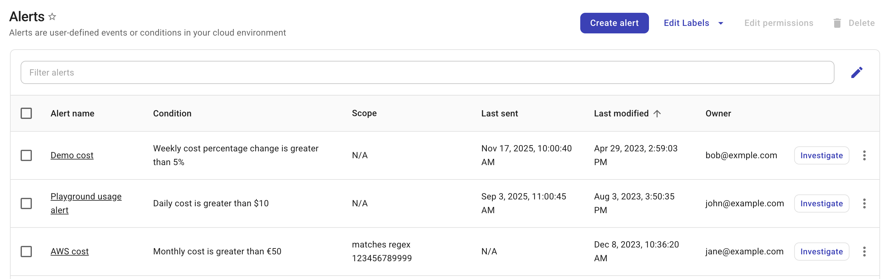Star the Alerts page as favorite
The width and height of the screenshot is (891, 279).
point(52,17)
